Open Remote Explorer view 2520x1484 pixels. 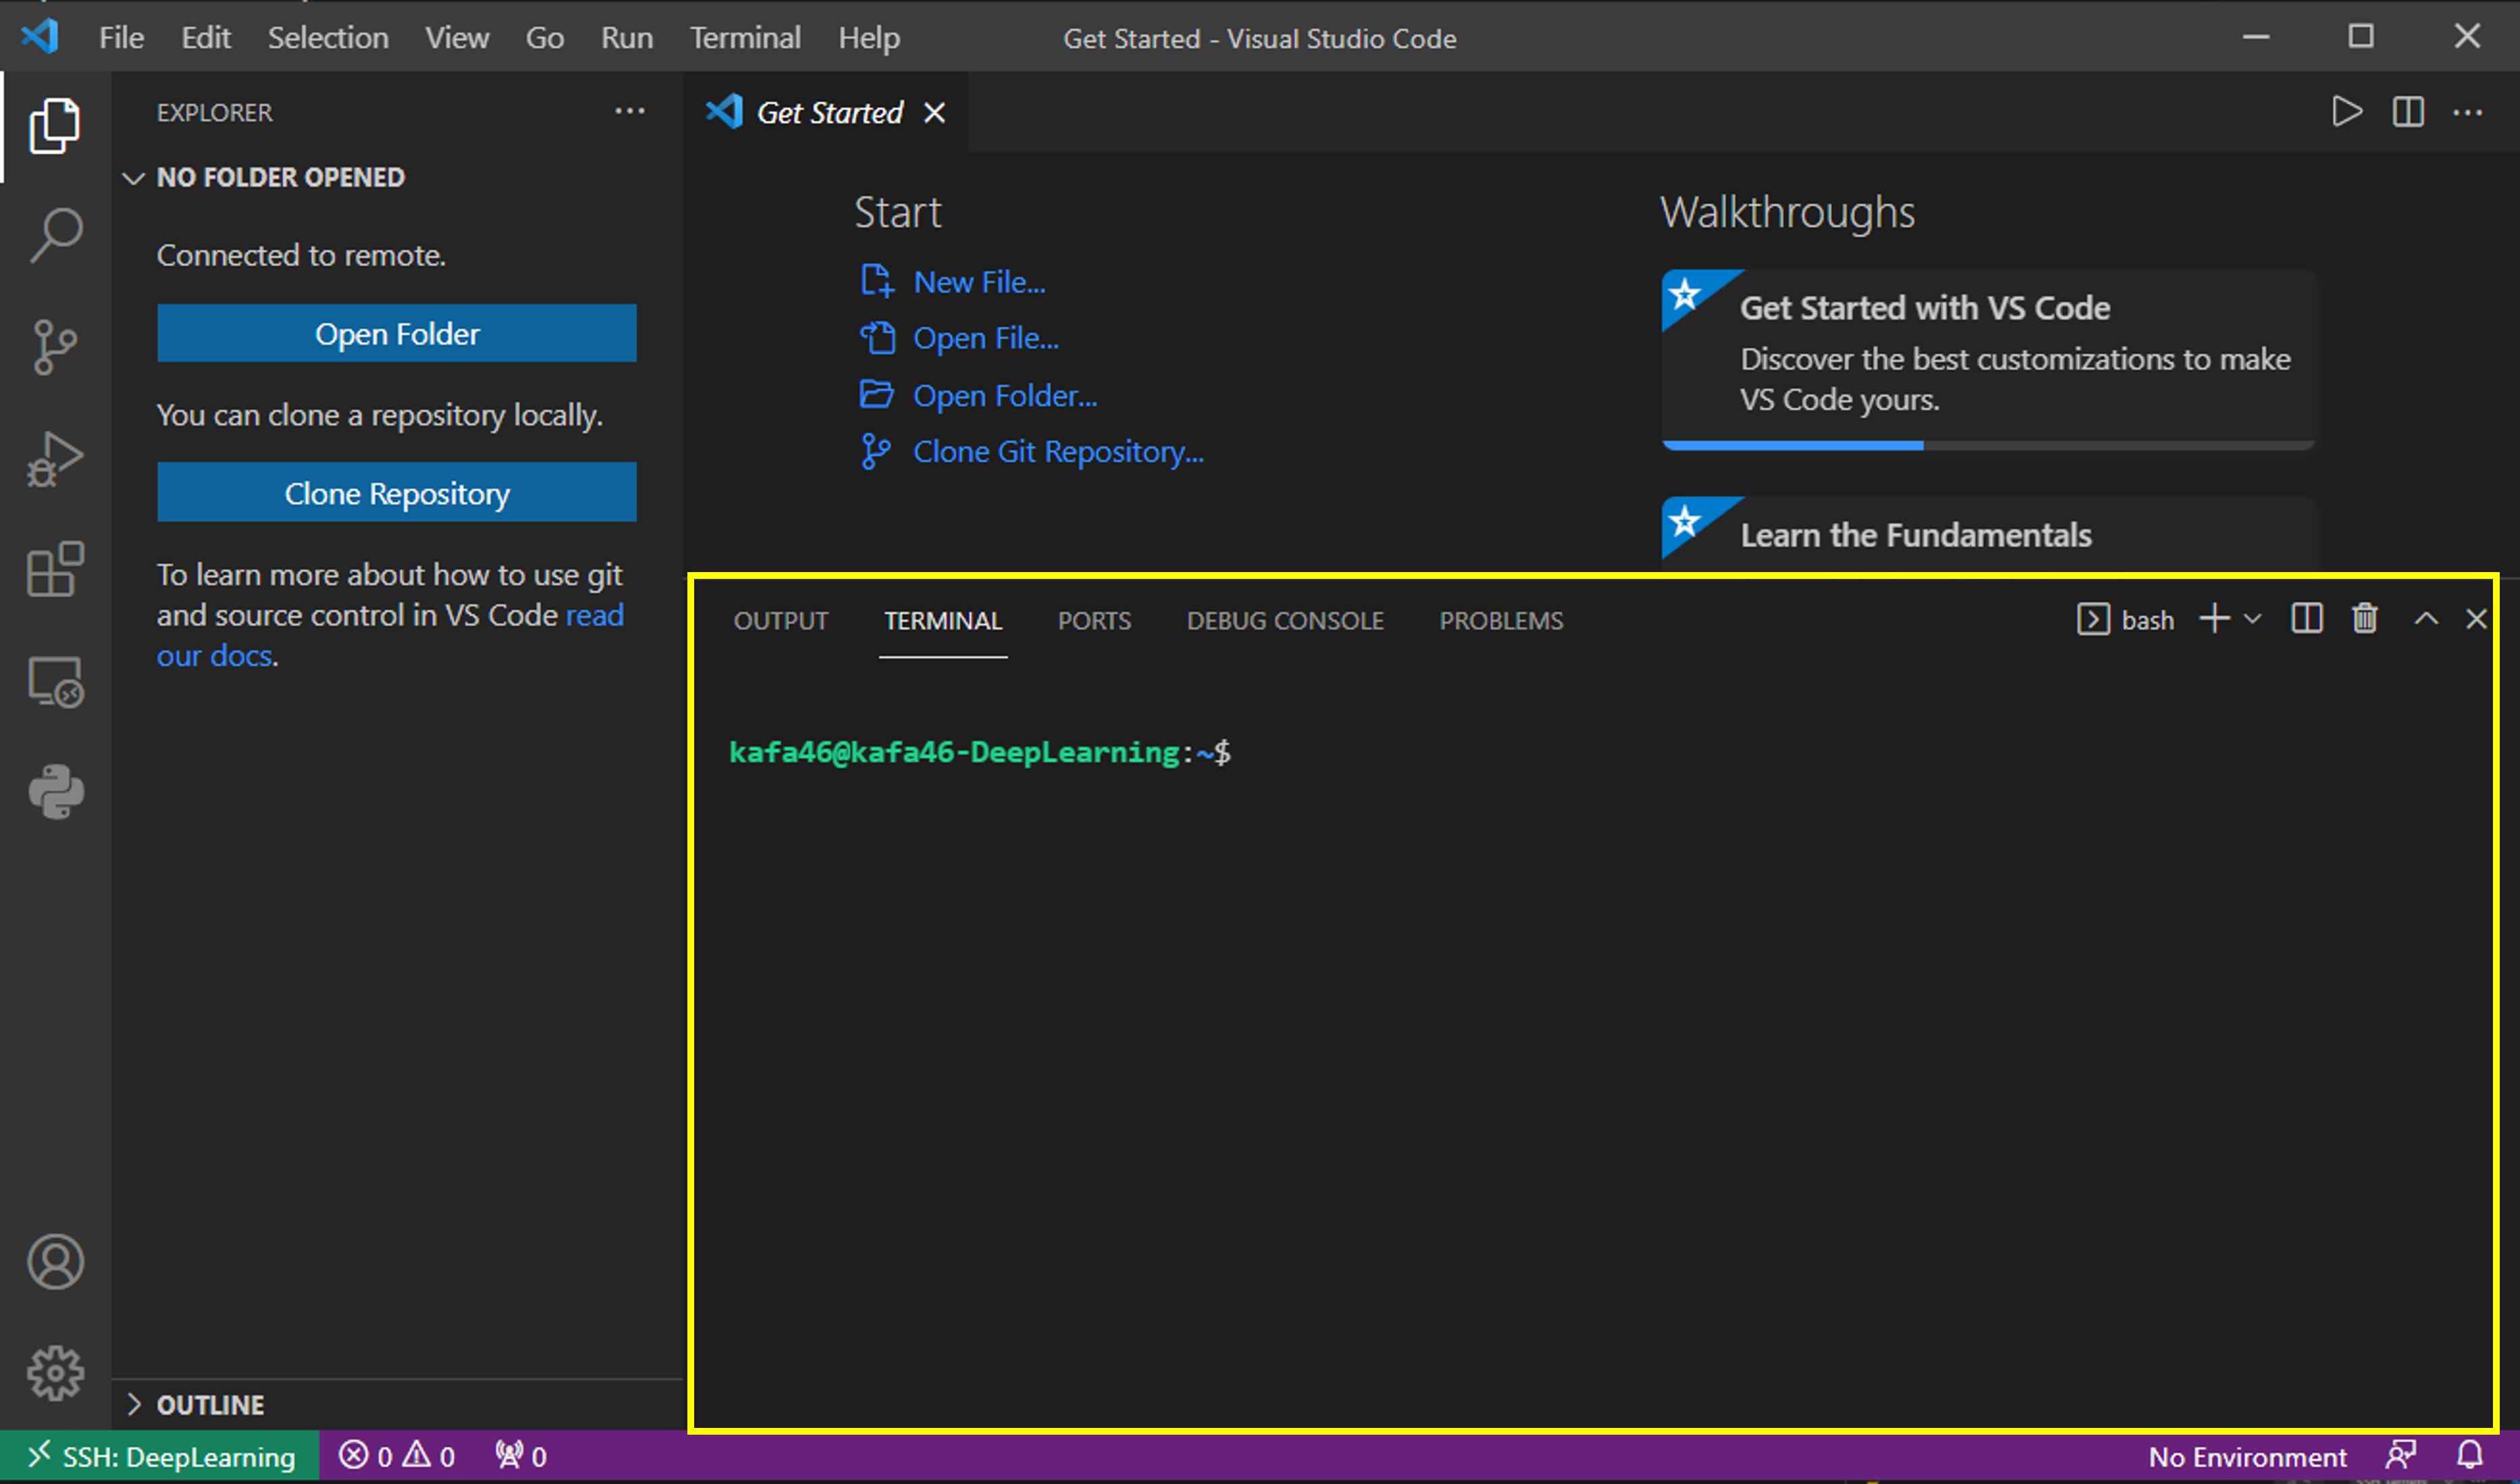[x=55, y=682]
